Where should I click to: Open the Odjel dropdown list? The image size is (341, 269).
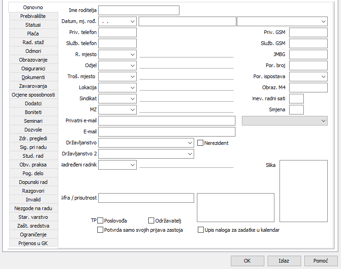pos(133,66)
